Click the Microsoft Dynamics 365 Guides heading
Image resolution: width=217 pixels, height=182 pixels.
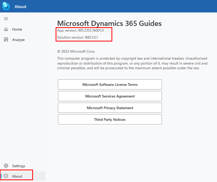tap(109, 23)
